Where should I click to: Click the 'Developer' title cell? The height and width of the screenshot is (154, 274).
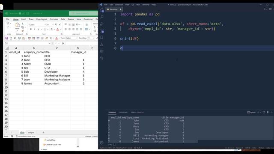tap(57, 72)
